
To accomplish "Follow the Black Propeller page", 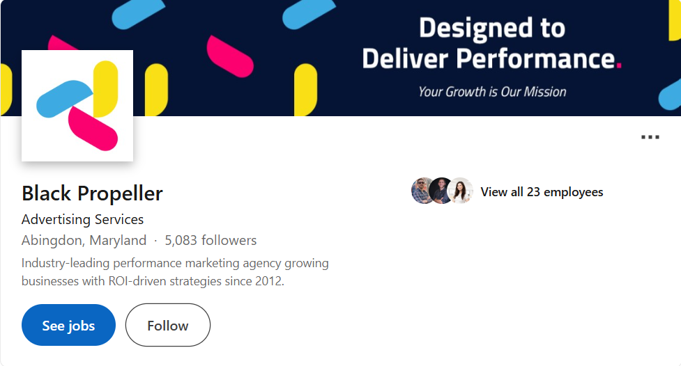I will click(167, 325).
